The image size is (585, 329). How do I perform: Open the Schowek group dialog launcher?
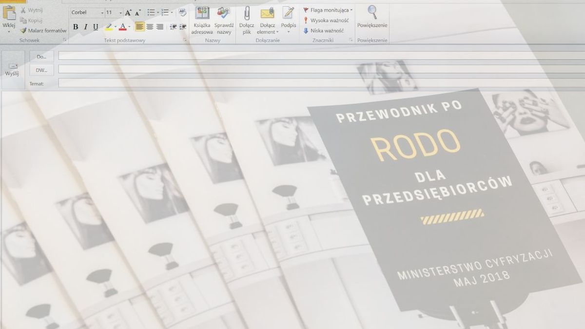pos(65,40)
